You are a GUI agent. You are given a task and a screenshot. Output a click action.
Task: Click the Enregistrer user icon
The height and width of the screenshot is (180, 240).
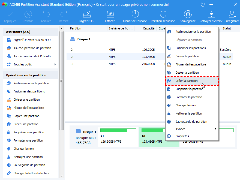tap(232, 14)
